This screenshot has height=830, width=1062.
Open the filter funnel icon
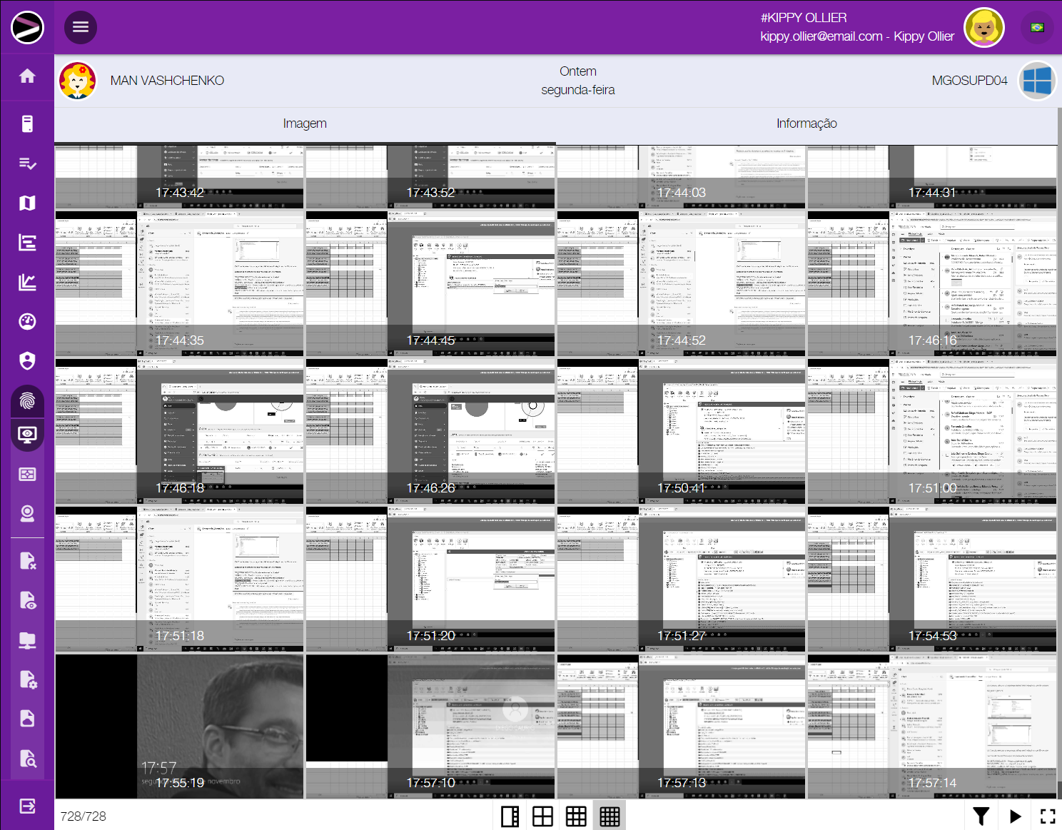(x=981, y=816)
